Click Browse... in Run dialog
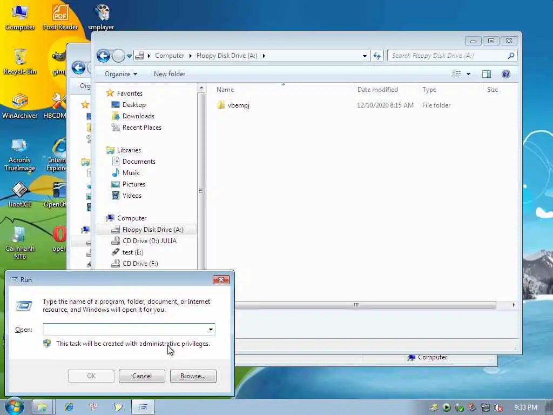 tap(193, 376)
